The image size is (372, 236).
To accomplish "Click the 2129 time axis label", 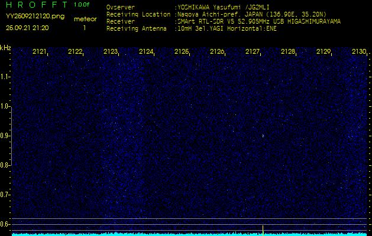I will click(324, 51).
